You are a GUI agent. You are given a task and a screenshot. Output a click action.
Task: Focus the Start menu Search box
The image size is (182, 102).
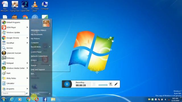(x=13, y=93)
